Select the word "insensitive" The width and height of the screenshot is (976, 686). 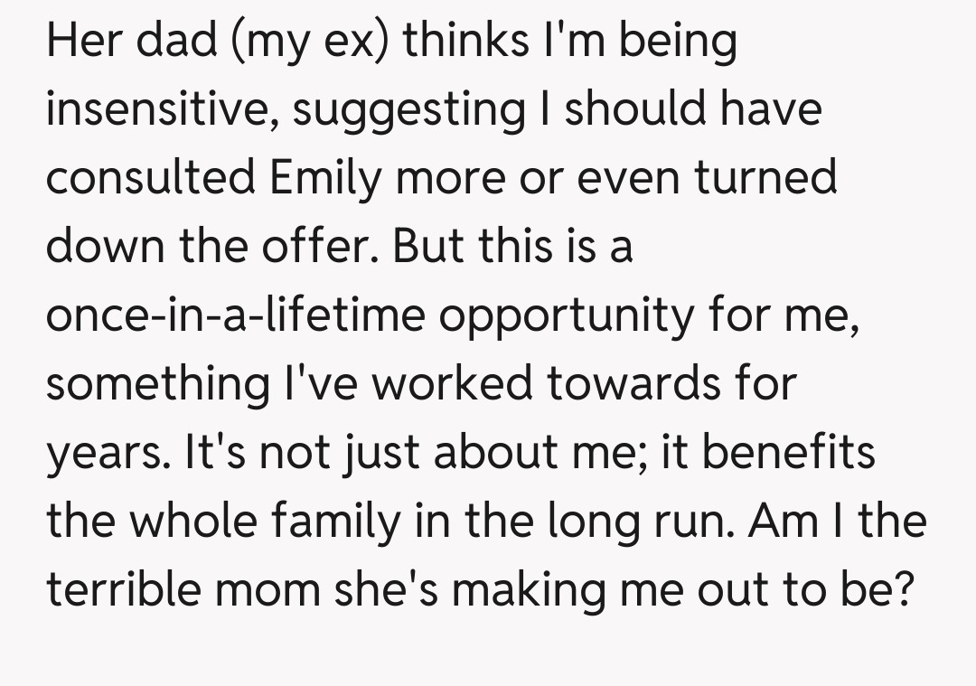pyautogui.click(x=162, y=109)
